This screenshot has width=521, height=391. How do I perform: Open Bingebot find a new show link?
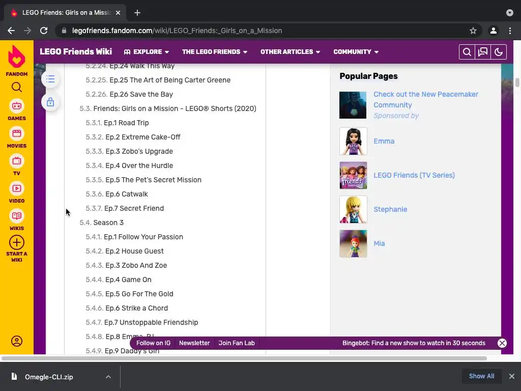(414, 343)
